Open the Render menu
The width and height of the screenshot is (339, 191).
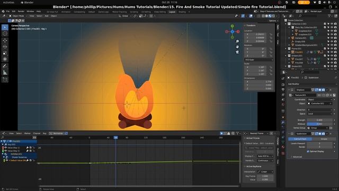click(21, 11)
